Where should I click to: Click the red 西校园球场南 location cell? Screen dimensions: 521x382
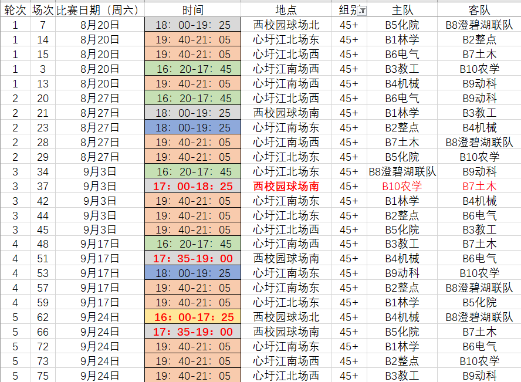pos(286,186)
